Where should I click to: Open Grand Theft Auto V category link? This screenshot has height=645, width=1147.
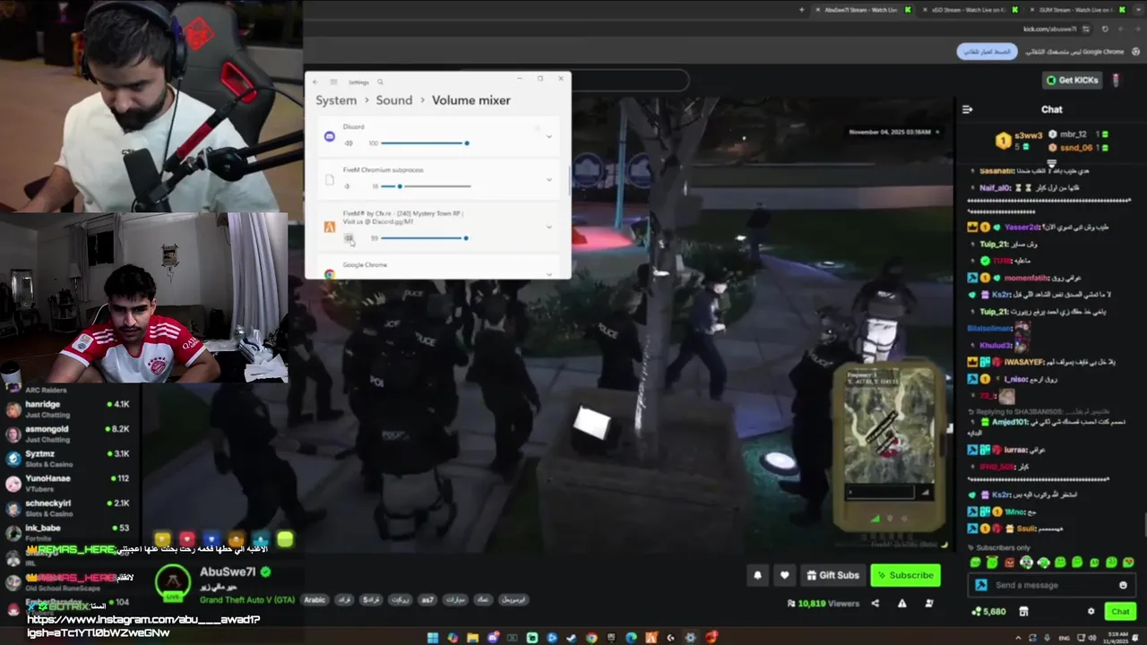click(247, 599)
